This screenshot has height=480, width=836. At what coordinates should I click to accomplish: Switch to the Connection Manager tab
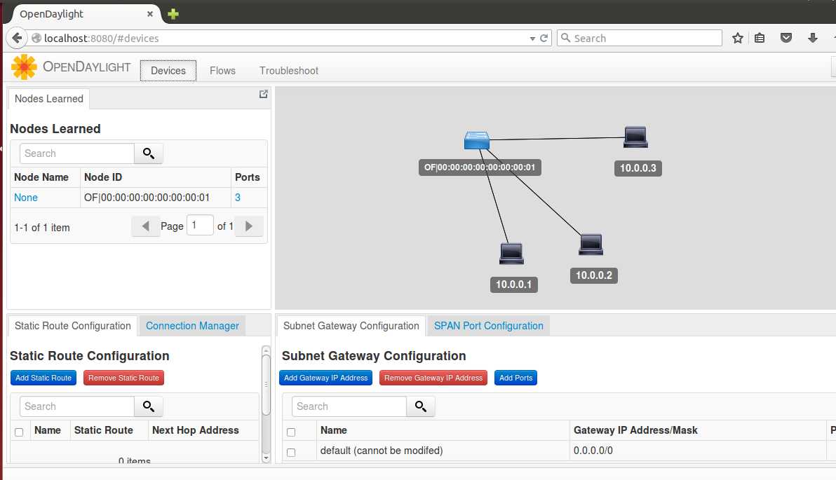click(192, 326)
